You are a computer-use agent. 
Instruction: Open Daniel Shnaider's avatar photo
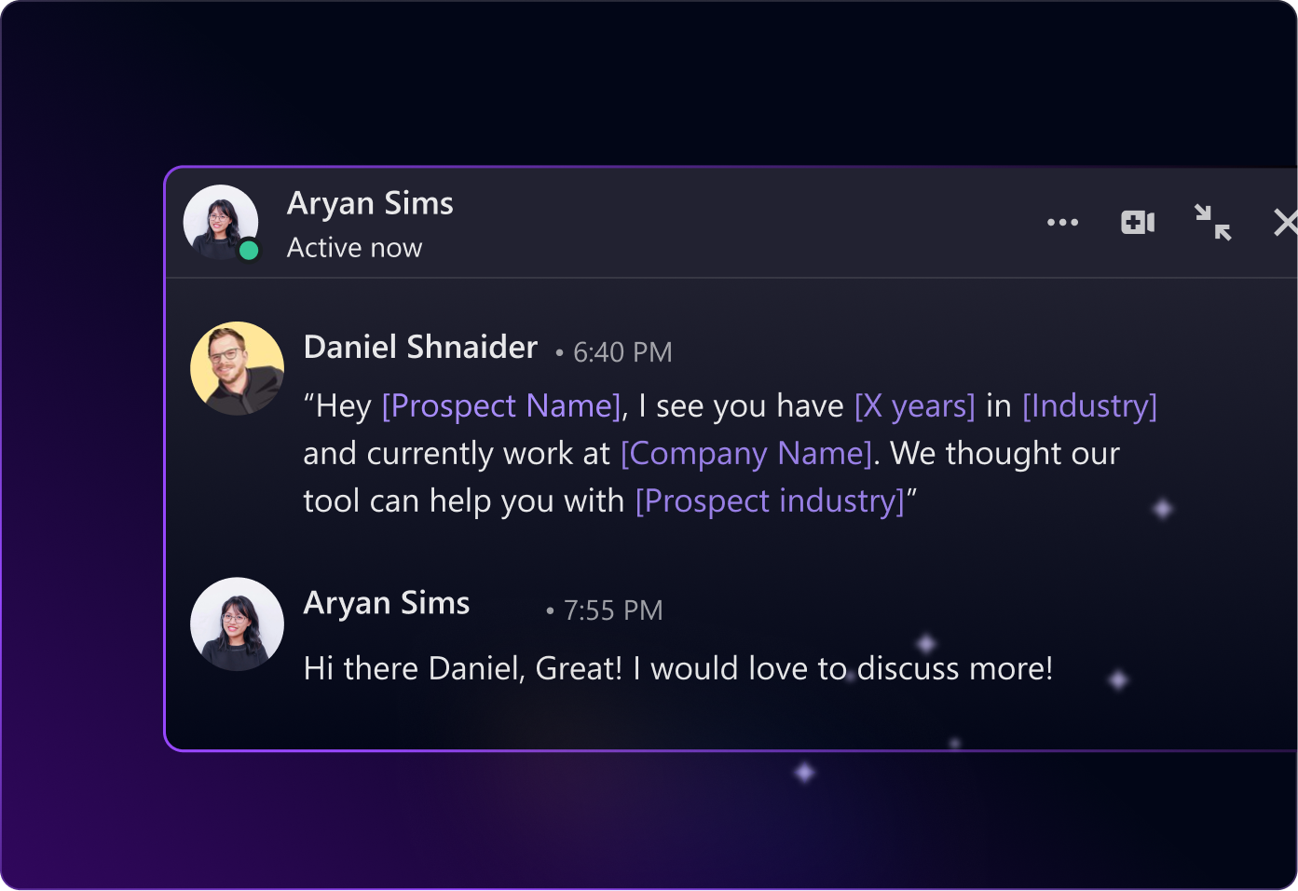[238, 369]
